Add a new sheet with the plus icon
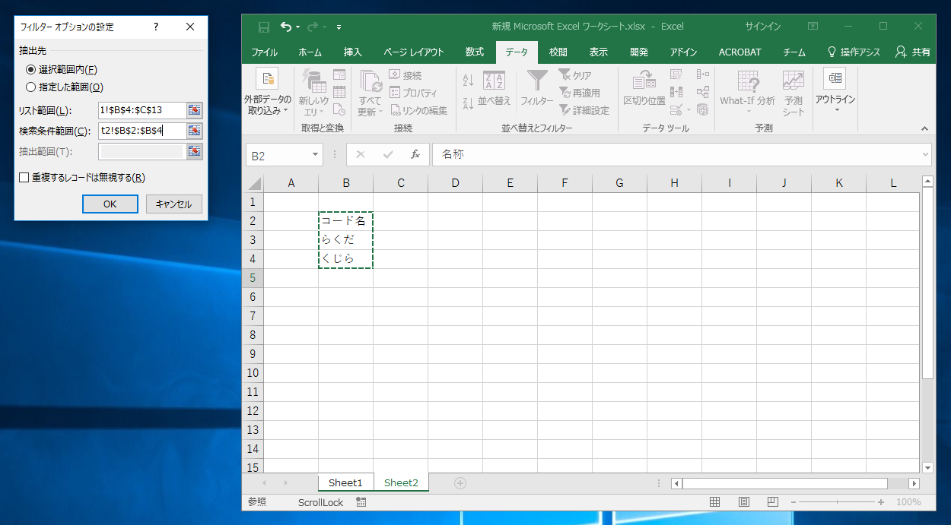Image resolution: width=951 pixels, height=525 pixels. 460,482
